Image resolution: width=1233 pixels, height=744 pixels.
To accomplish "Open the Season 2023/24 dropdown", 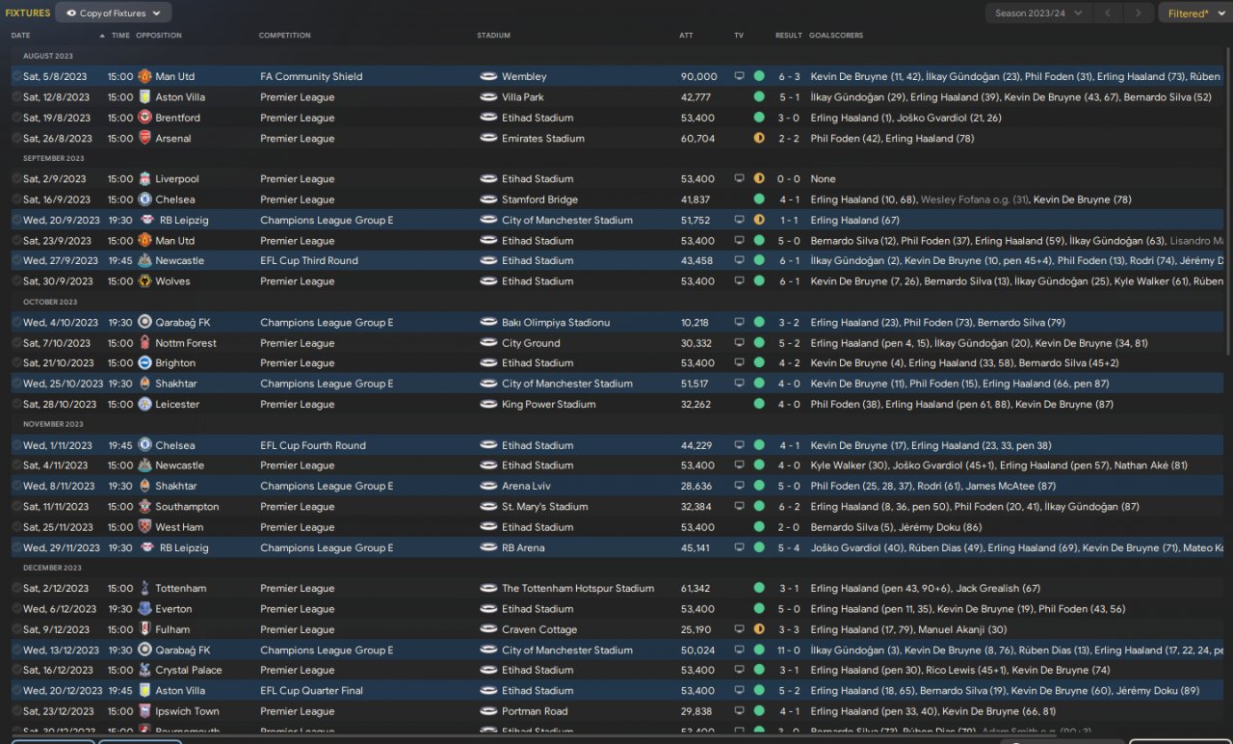I will tap(1037, 13).
